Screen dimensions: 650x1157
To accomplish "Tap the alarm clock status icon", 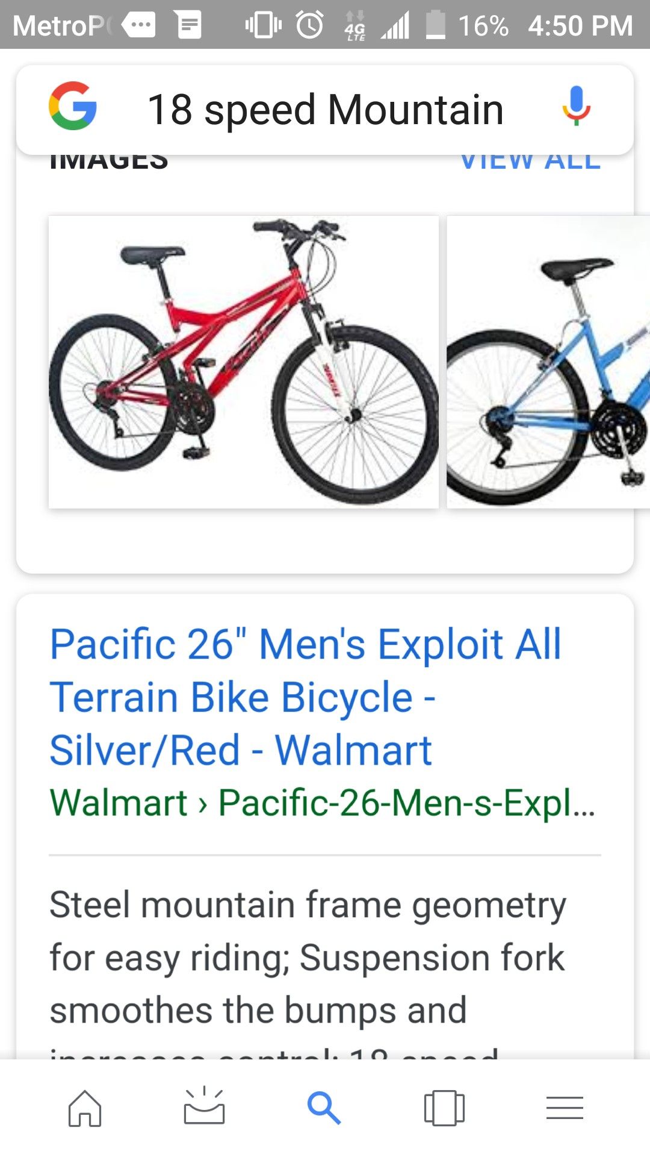I will coord(310,25).
